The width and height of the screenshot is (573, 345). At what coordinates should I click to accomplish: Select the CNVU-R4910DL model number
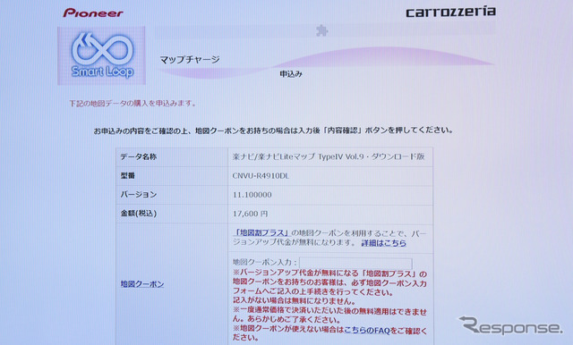[261, 176]
